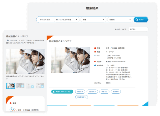Viewport: 160px width, 116px height.
Task: Click the yen salary icon beside 給与
Action: pos(95,55)
